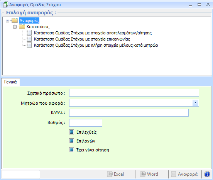Open help via the blue question mark icon
Image resolution: width=213 pixels, height=180 pixels.
(207, 174)
